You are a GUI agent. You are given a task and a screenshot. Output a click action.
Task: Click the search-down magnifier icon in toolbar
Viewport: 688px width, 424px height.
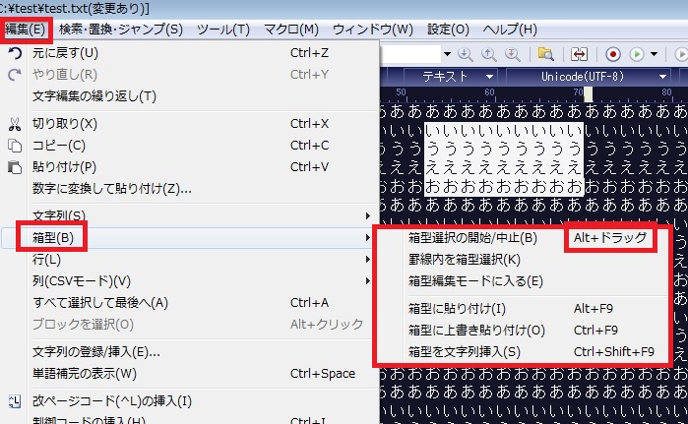click(x=466, y=54)
